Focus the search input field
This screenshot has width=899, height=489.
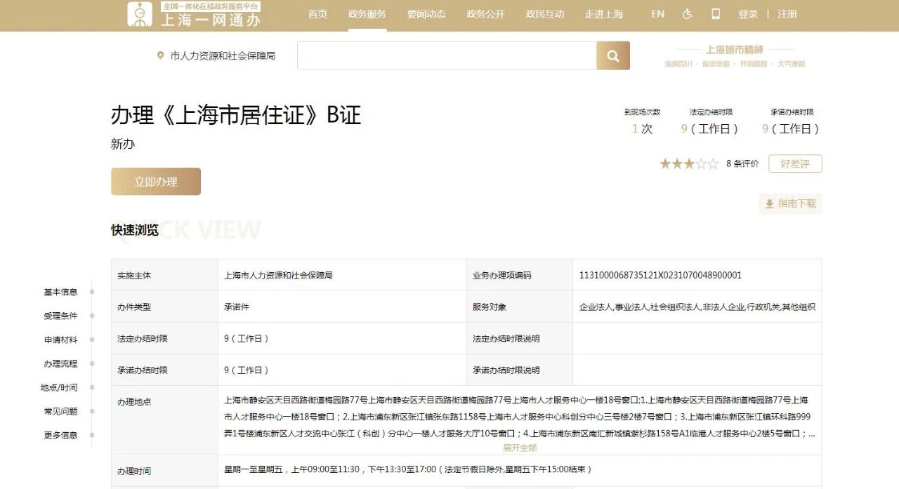pos(447,55)
